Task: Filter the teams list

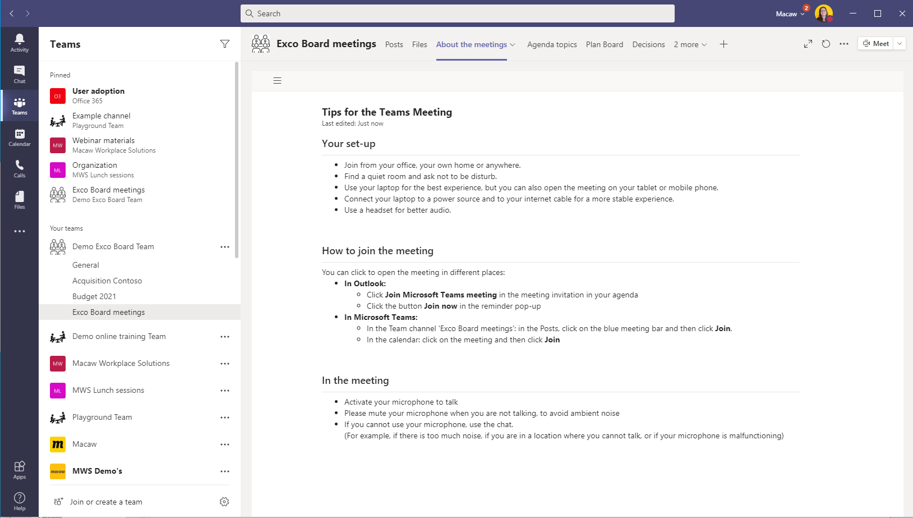Action: [x=225, y=44]
